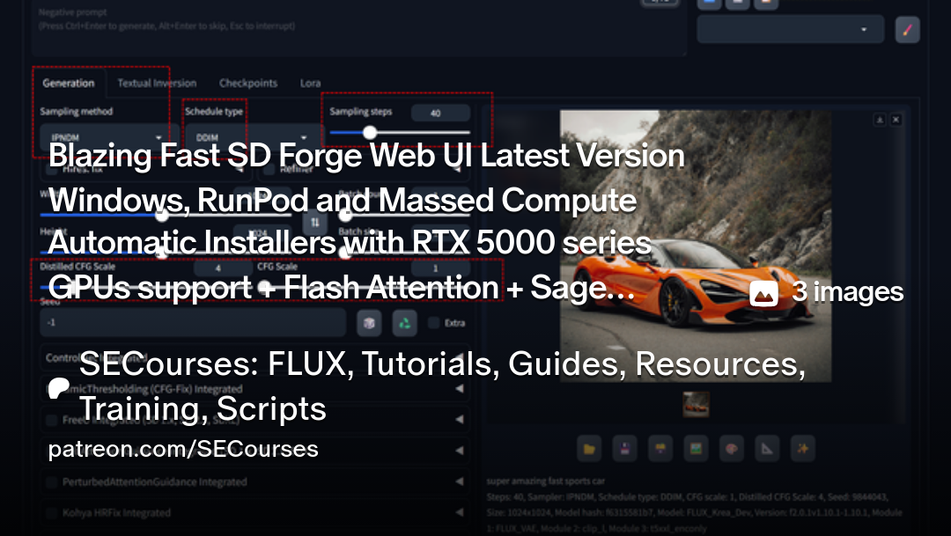Screen dimensions: 951x536
Task: Select the sports car thumbnail below preview
Action: point(696,404)
